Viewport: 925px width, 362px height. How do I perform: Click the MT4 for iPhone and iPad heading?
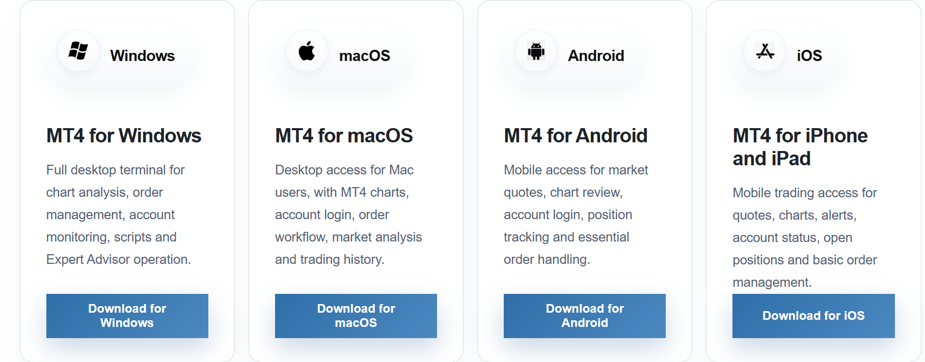tap(800, 147)
